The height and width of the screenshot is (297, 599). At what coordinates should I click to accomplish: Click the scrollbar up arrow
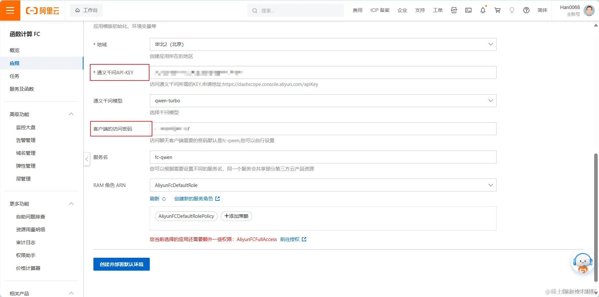pyautogui.click(x=596, y=25)
